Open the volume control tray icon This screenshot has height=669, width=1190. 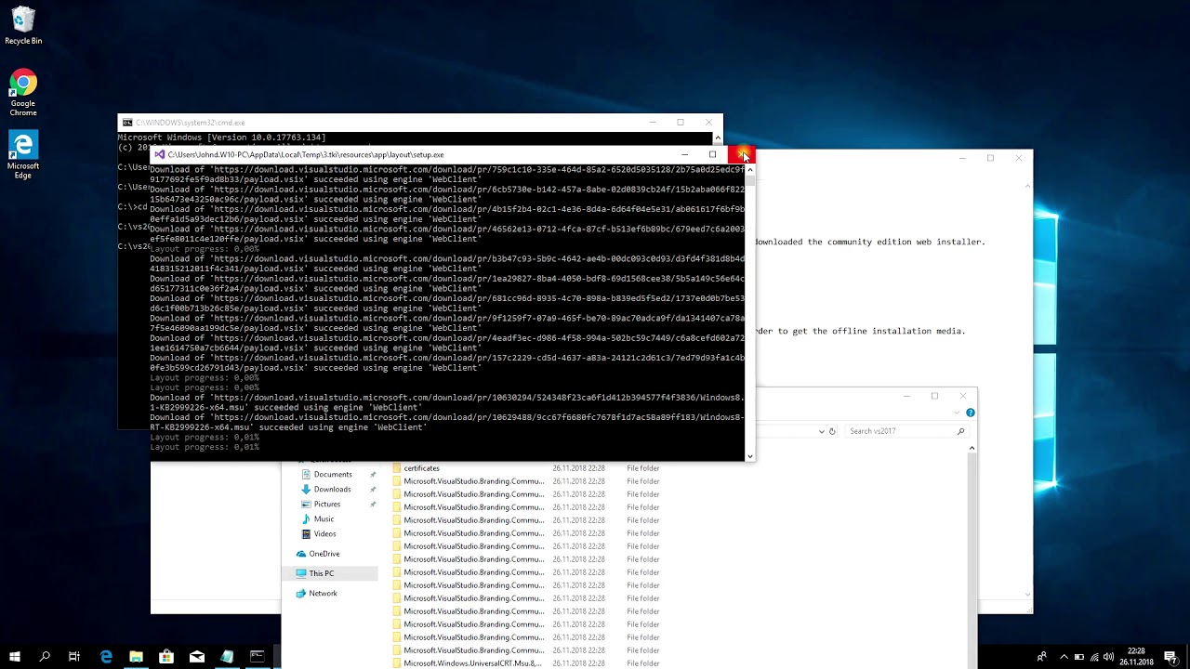[x=1108, y=657]
